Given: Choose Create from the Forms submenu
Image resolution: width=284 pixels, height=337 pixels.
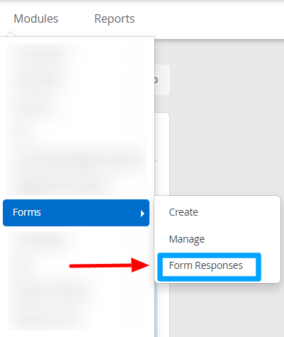Looking at the screenshot, I should tap(183, 212).
